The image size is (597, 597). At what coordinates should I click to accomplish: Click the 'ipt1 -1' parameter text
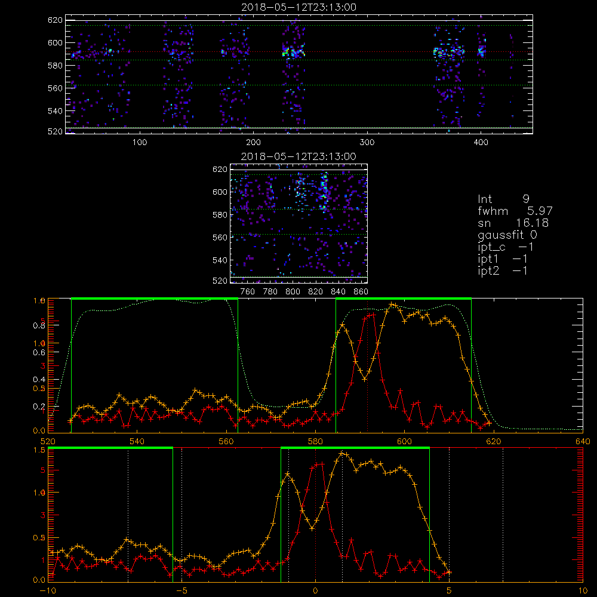pyautogui.click(x=503, y=259)
